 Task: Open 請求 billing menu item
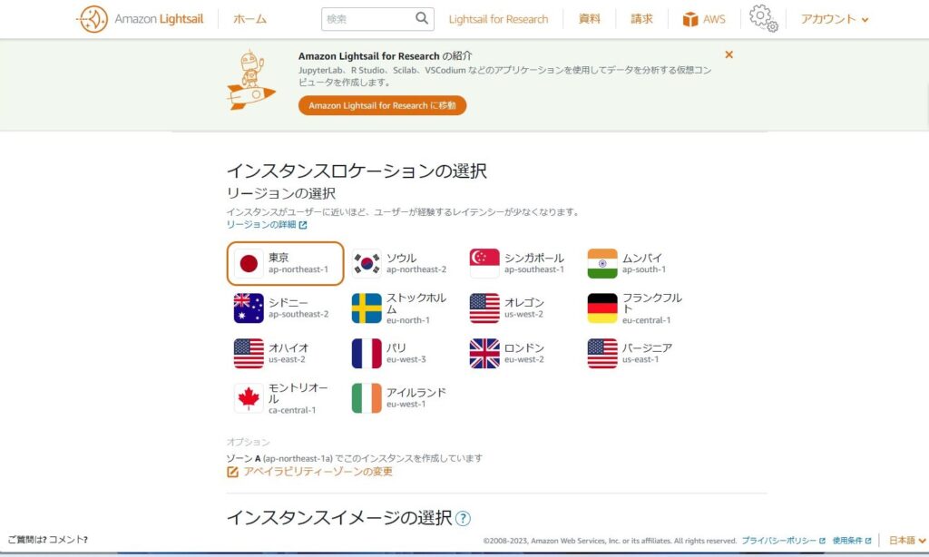pos(641,19)
